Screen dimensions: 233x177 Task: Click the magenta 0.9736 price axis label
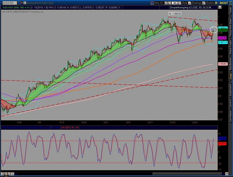222,38
